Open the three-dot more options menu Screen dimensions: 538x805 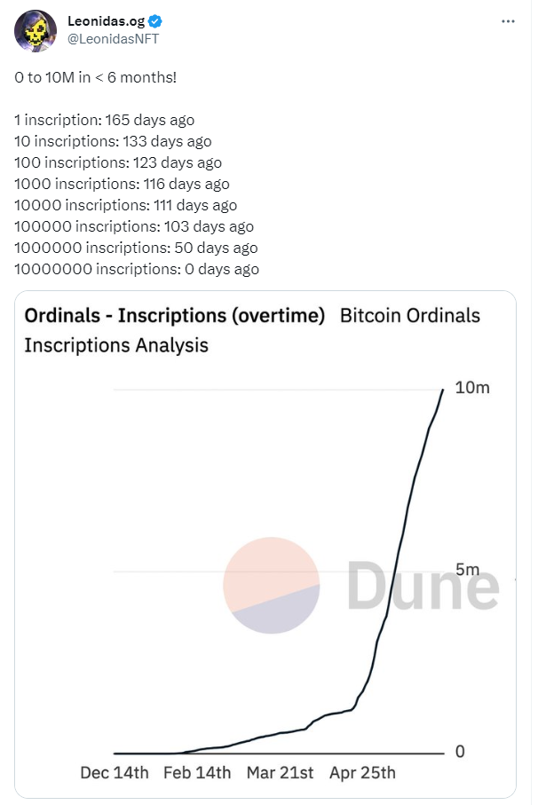pos(506,20)
